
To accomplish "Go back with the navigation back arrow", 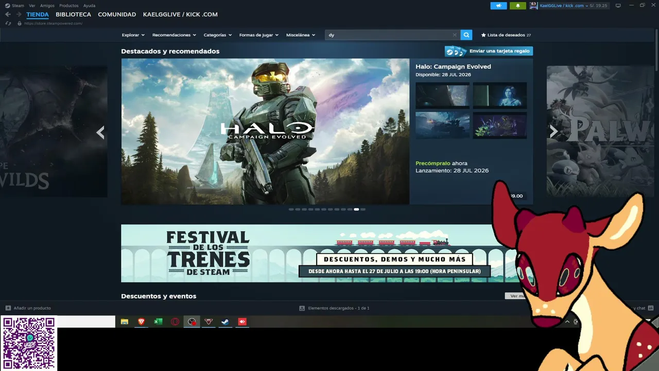I will coord(8,14).
